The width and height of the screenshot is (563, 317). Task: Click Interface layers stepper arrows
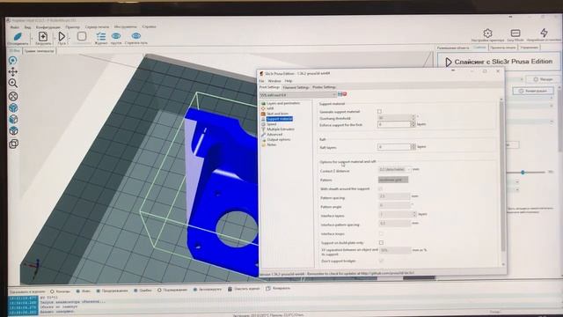pyautogui.click(x=414, y=214)
